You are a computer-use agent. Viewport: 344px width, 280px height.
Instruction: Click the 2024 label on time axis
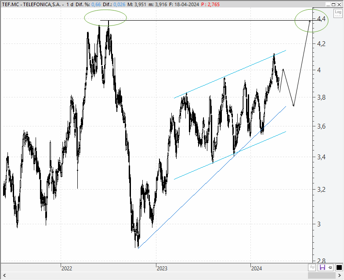[257, 269]
